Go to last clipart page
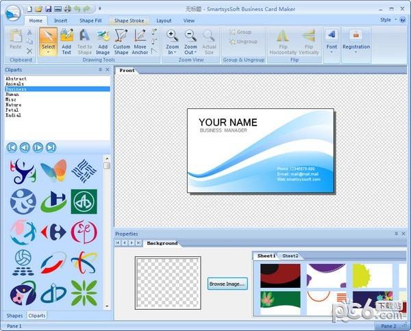411x331 pixels. pos(51,147)
